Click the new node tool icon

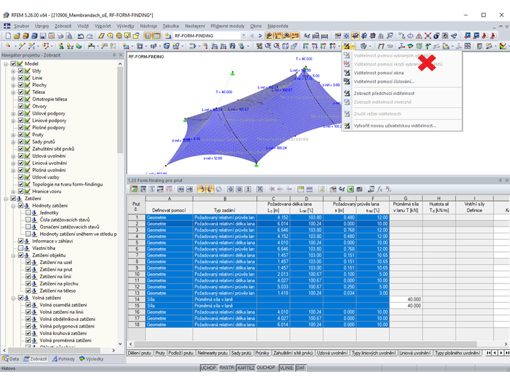point(8,46)
